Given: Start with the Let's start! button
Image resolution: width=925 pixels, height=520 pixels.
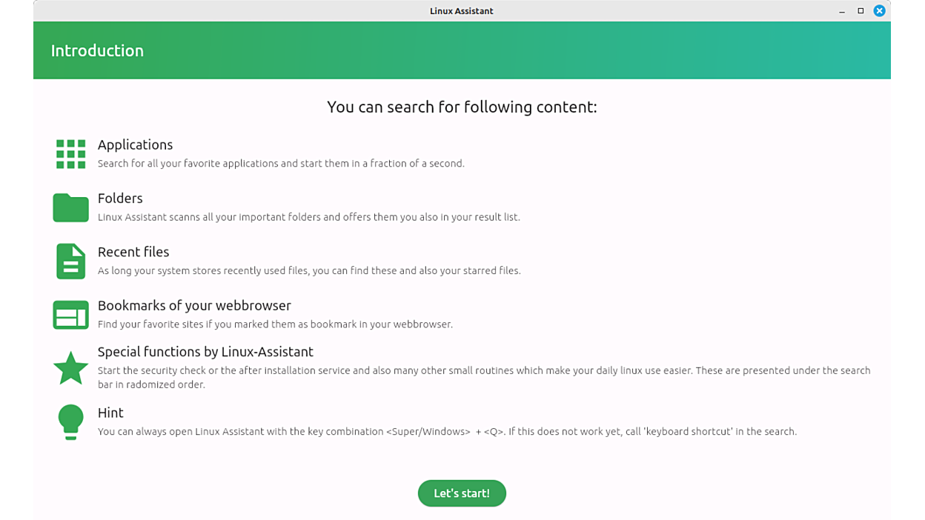Looking at the screenshot, I should pos(462,493).
